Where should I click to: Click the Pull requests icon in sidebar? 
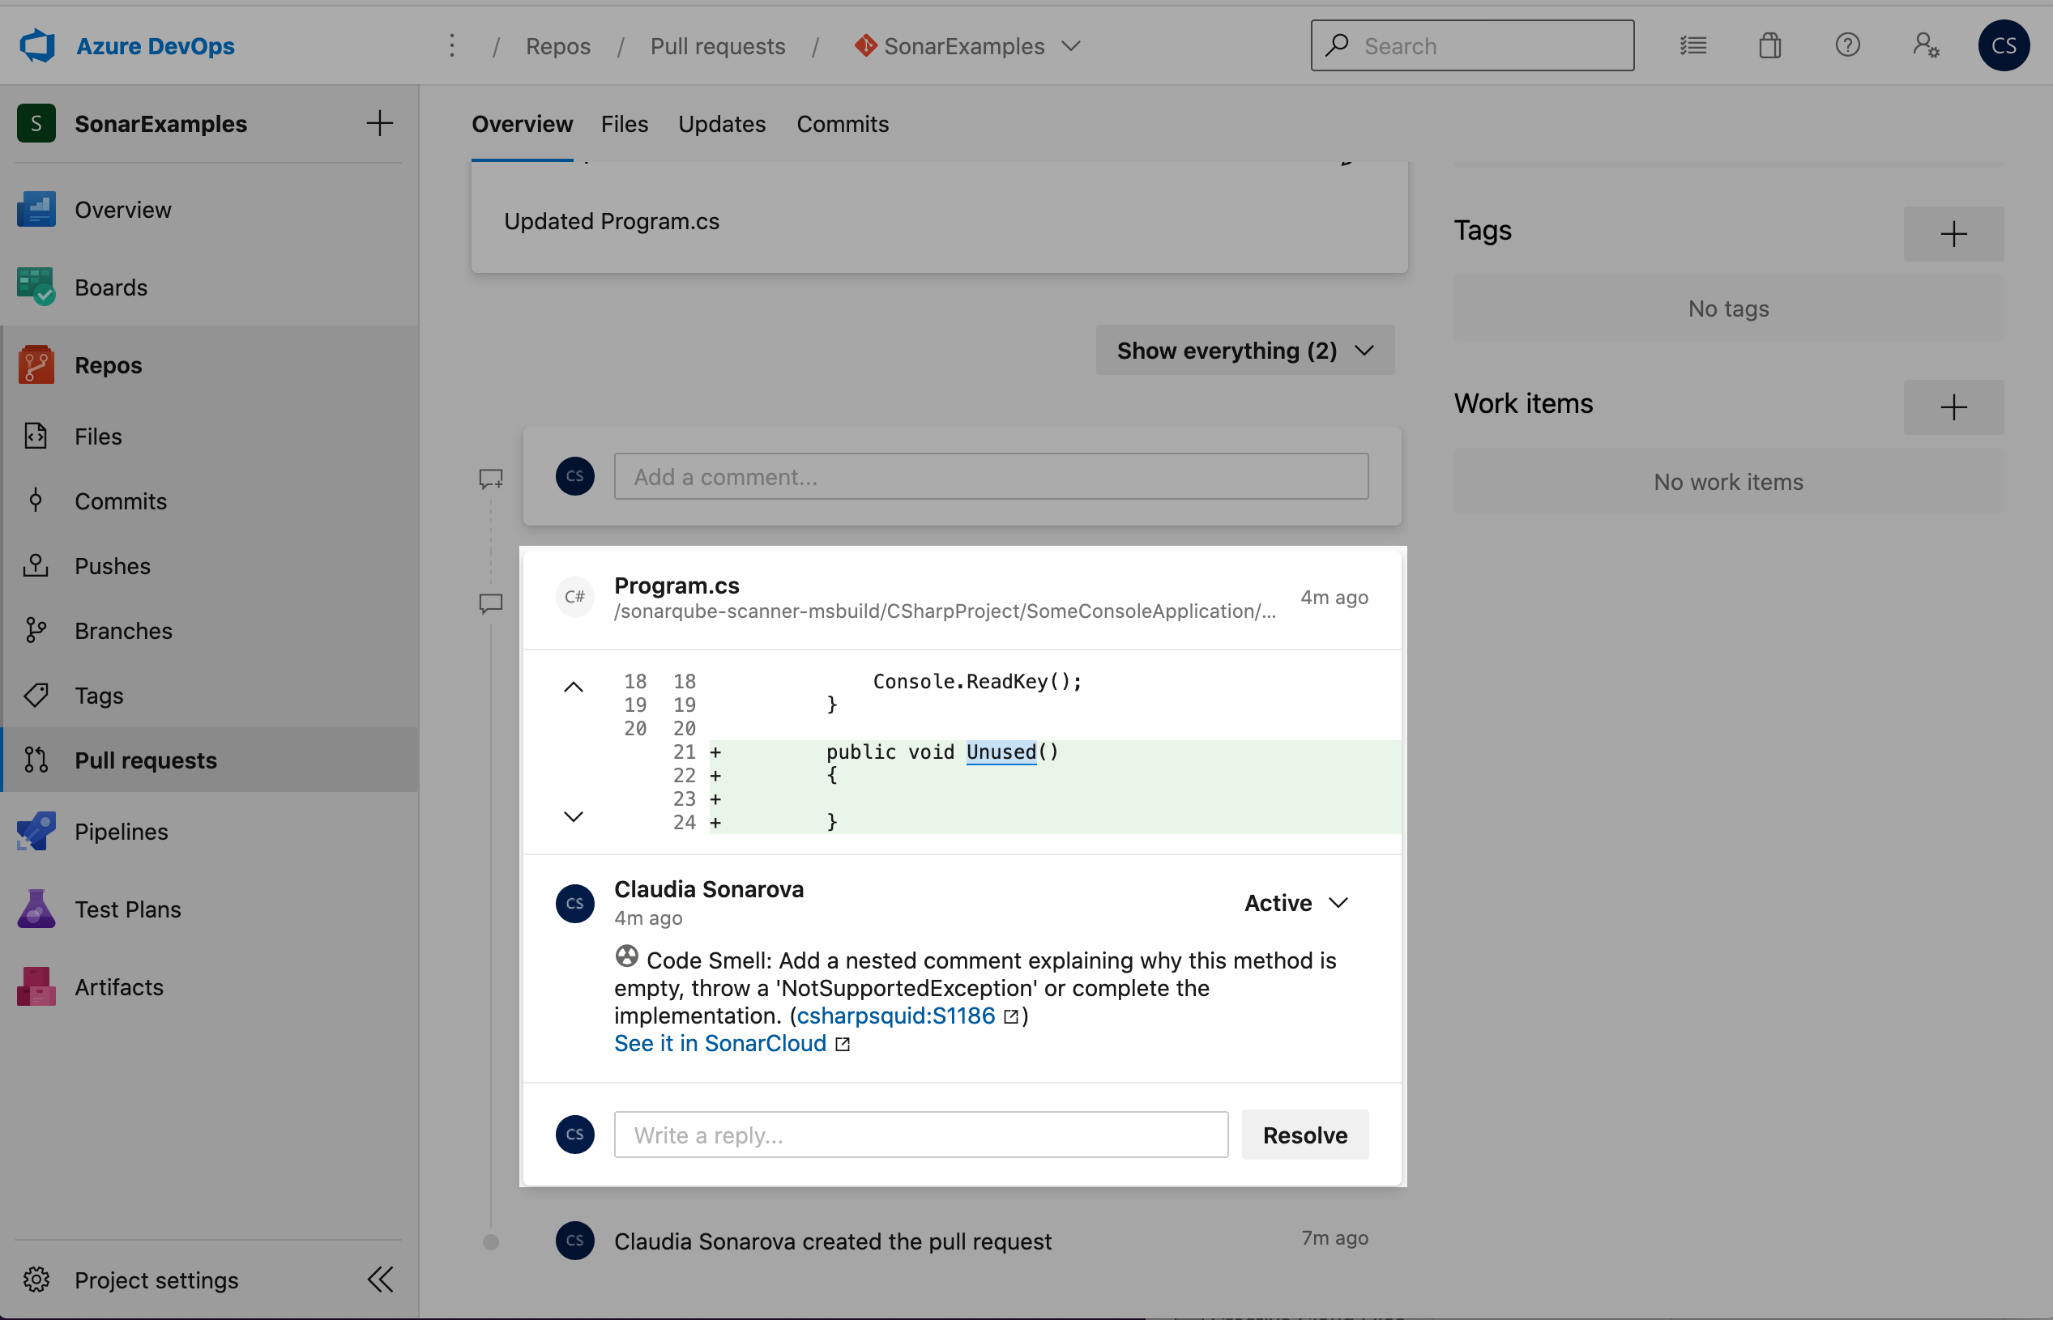[36, 758]
